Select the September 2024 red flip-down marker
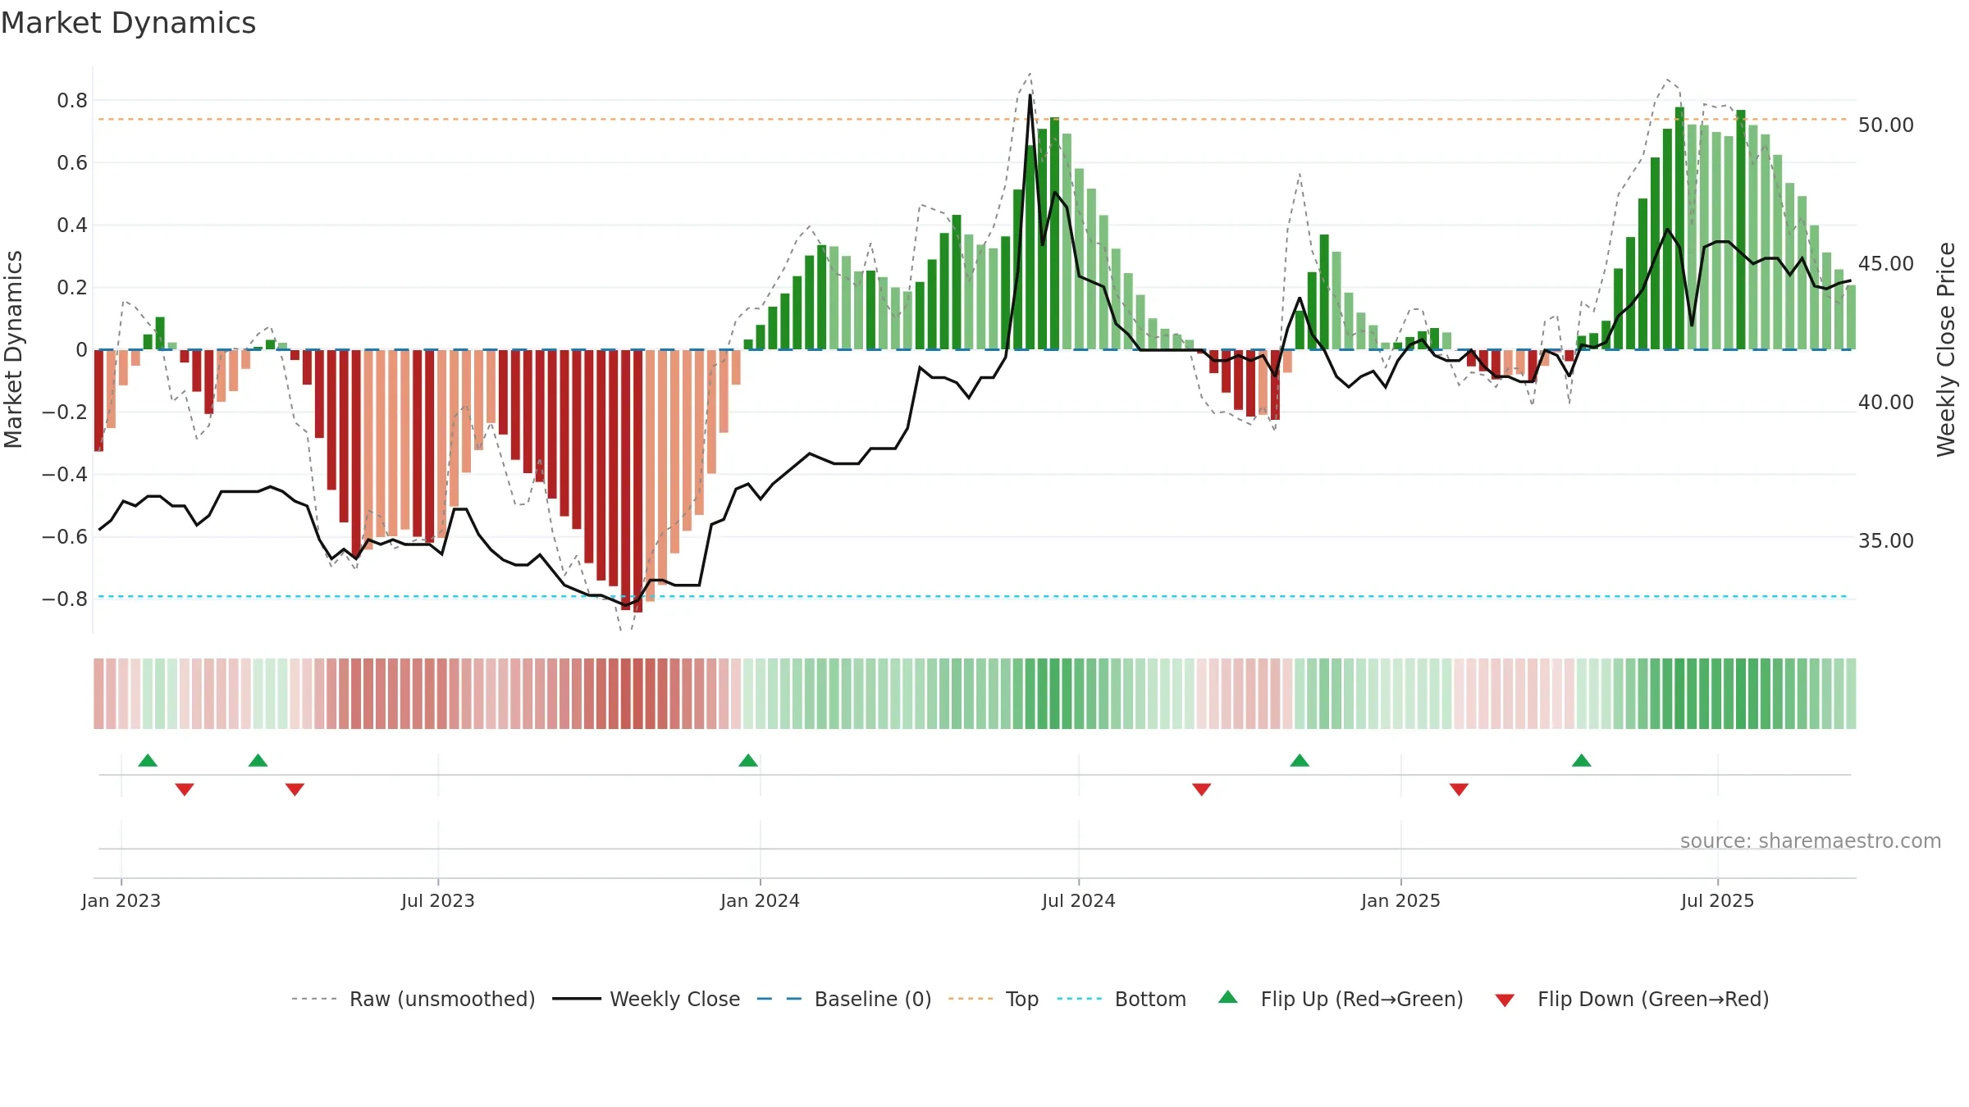This screenshot has width=1969, height=1107. coord(1202,789)
